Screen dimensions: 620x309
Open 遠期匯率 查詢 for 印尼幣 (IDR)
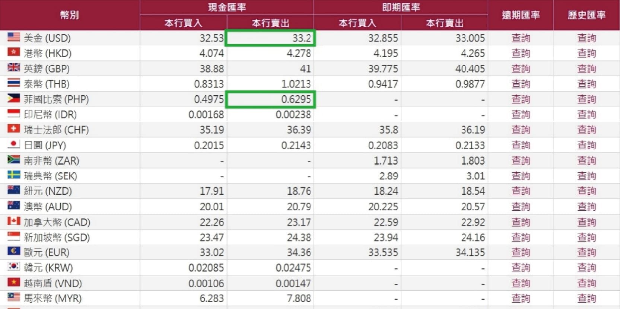(x=521, y=115)
